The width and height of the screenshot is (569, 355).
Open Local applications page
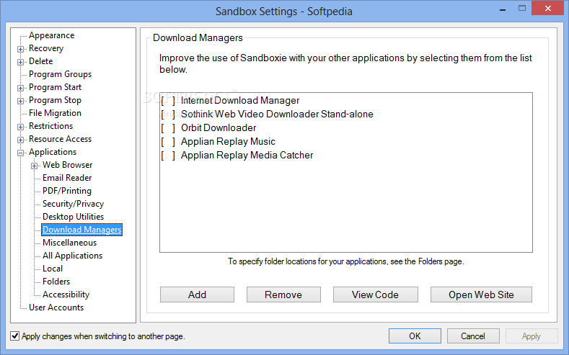click(53, 269)
